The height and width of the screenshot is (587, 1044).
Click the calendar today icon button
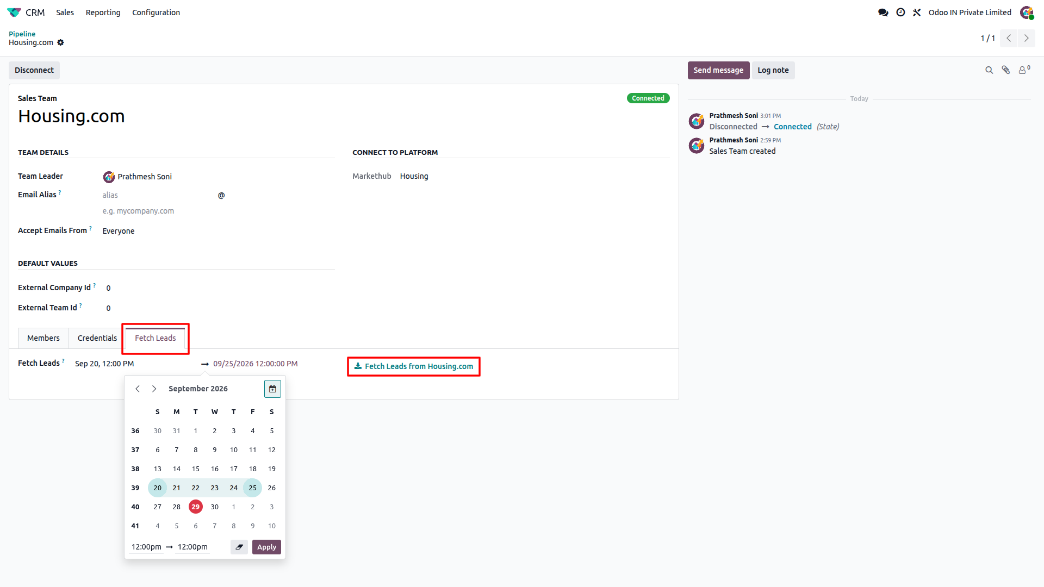pos(272,389)
